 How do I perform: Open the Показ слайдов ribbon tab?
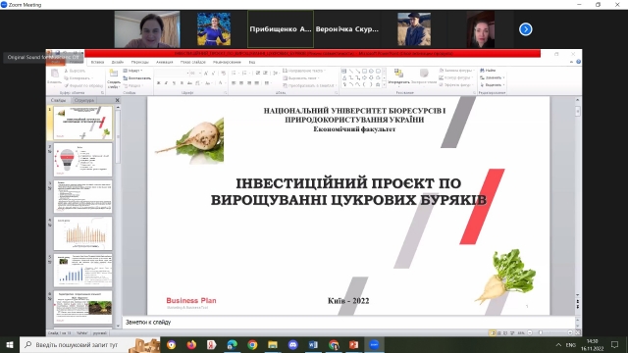pyautogui.click(x=192, y=62)
